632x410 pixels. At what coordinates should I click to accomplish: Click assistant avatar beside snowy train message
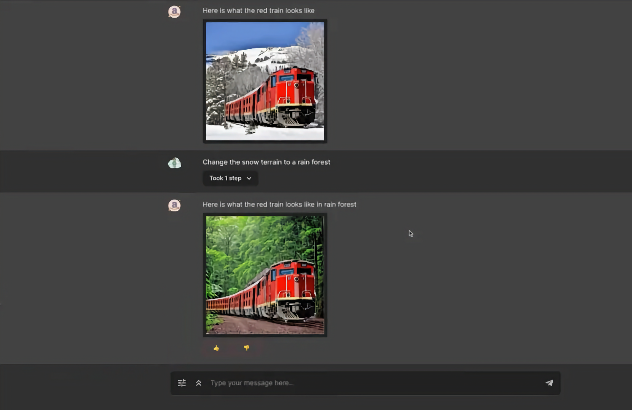click(174, 12)
